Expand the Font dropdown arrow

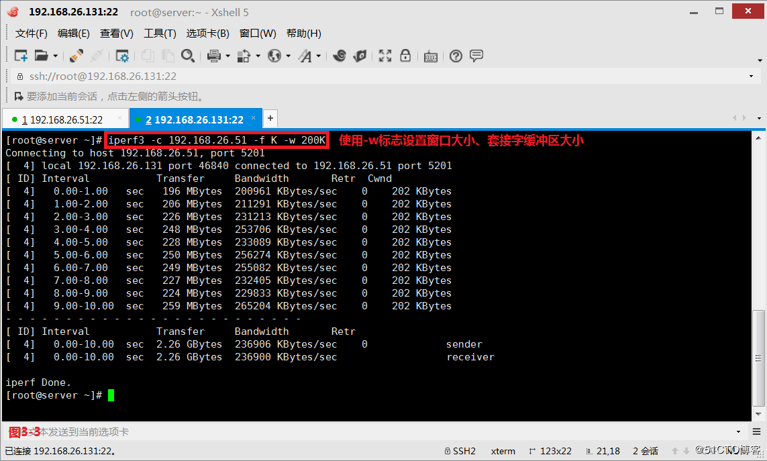pos(319,56)
